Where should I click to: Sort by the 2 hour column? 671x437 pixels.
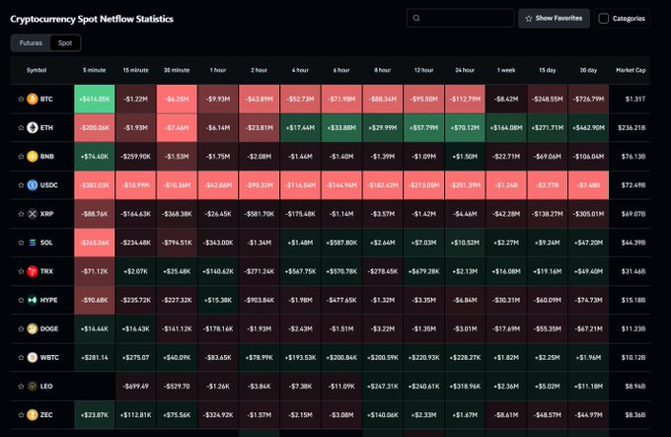click(x=259, y=70)
